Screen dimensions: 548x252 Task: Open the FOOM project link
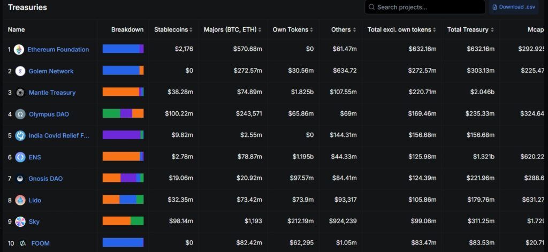[x=41, y=243]
